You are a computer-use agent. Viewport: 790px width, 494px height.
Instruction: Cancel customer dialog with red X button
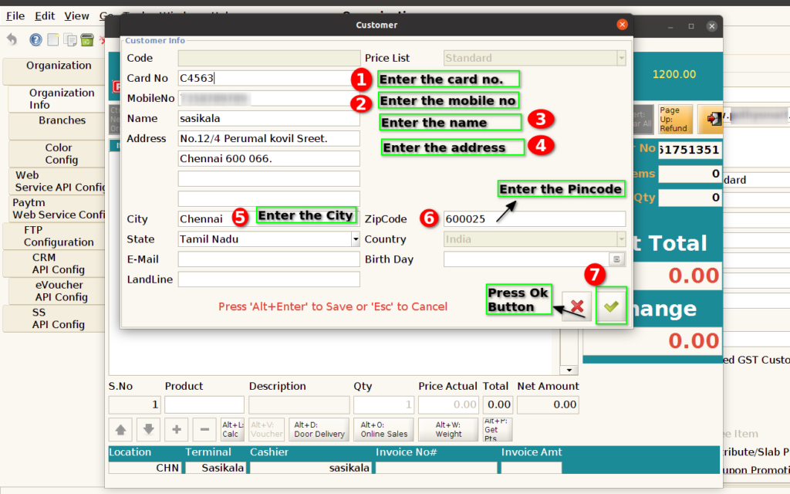577,306
